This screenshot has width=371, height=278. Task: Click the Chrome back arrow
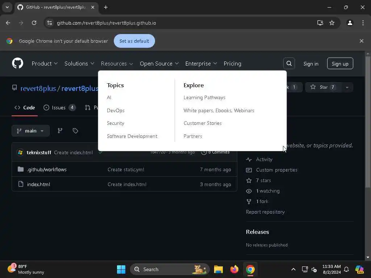click(8, 23)
